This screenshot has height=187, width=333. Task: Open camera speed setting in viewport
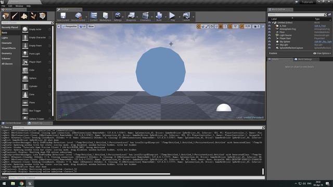pos(256,26)
